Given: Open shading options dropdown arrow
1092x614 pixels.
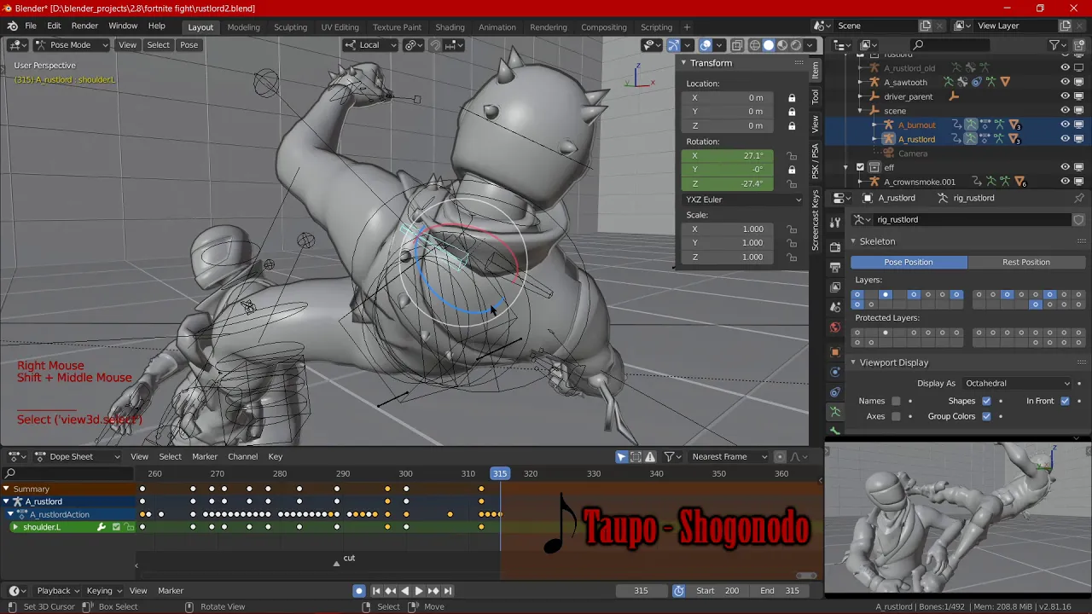Looking at the screenshot, I should click(x=810, y=45).
